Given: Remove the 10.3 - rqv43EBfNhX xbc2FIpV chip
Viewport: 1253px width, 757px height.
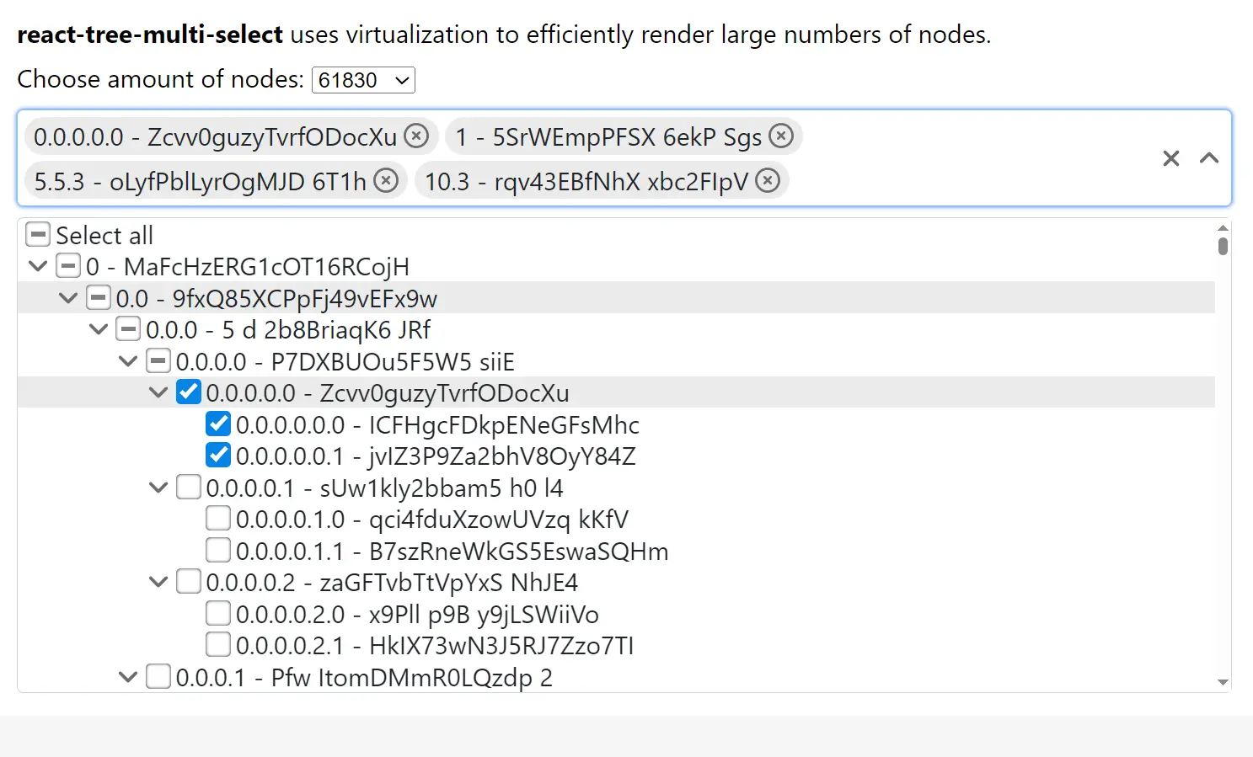Looking at the screenshot, I should pos(768,181).
